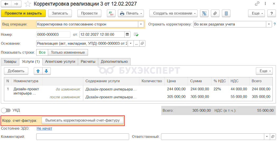The image size is (277, 141).
Task: Expand 'Отражать корректировку' dropdown
Action: 269,24
